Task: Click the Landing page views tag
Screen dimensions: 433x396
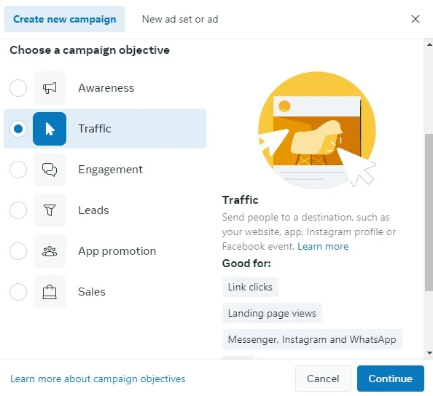Action: click(272, 313)
